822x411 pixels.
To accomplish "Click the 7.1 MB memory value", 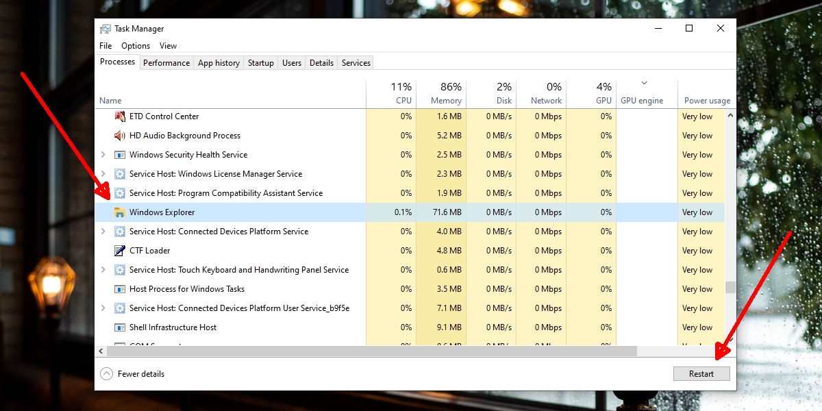I will (449, 308).
